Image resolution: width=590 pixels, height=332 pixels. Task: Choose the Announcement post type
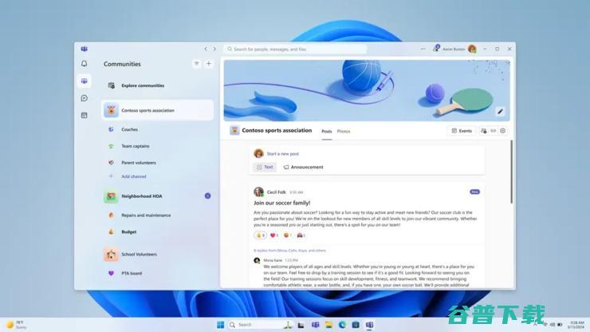point(303,167)
